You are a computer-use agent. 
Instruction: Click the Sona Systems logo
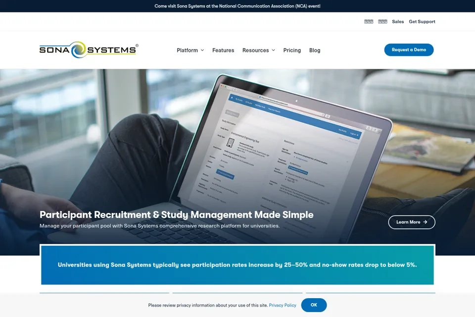click(x=89, y=50)
